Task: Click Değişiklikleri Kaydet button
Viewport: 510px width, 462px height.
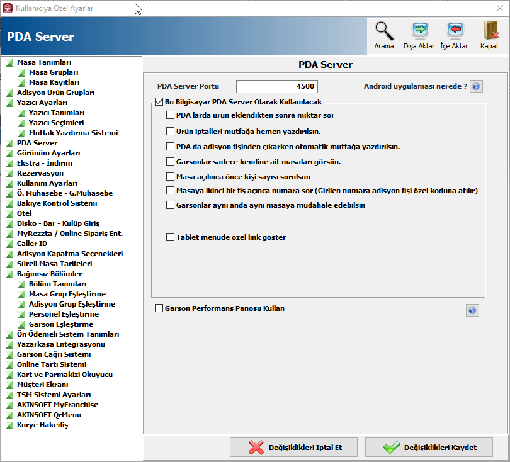Action: [x=429, y=448]
